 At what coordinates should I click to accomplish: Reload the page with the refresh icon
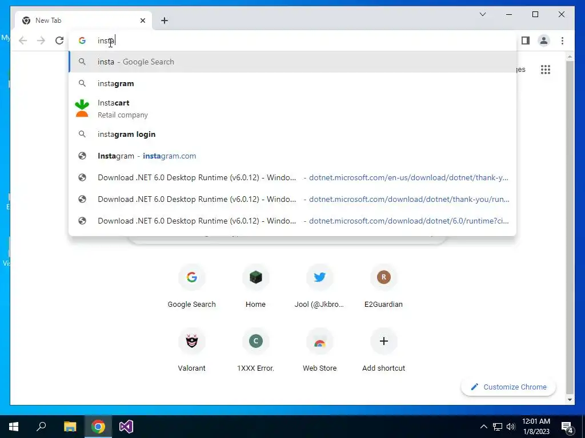coord(59,40)
